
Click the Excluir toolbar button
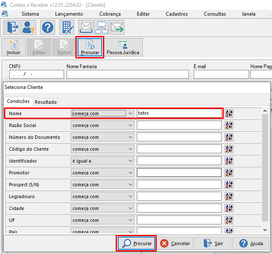(x=64, y=47)
